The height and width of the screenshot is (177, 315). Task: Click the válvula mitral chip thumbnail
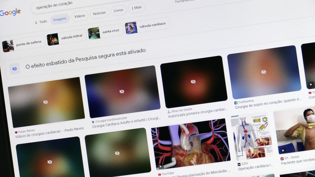coord(53,39)
